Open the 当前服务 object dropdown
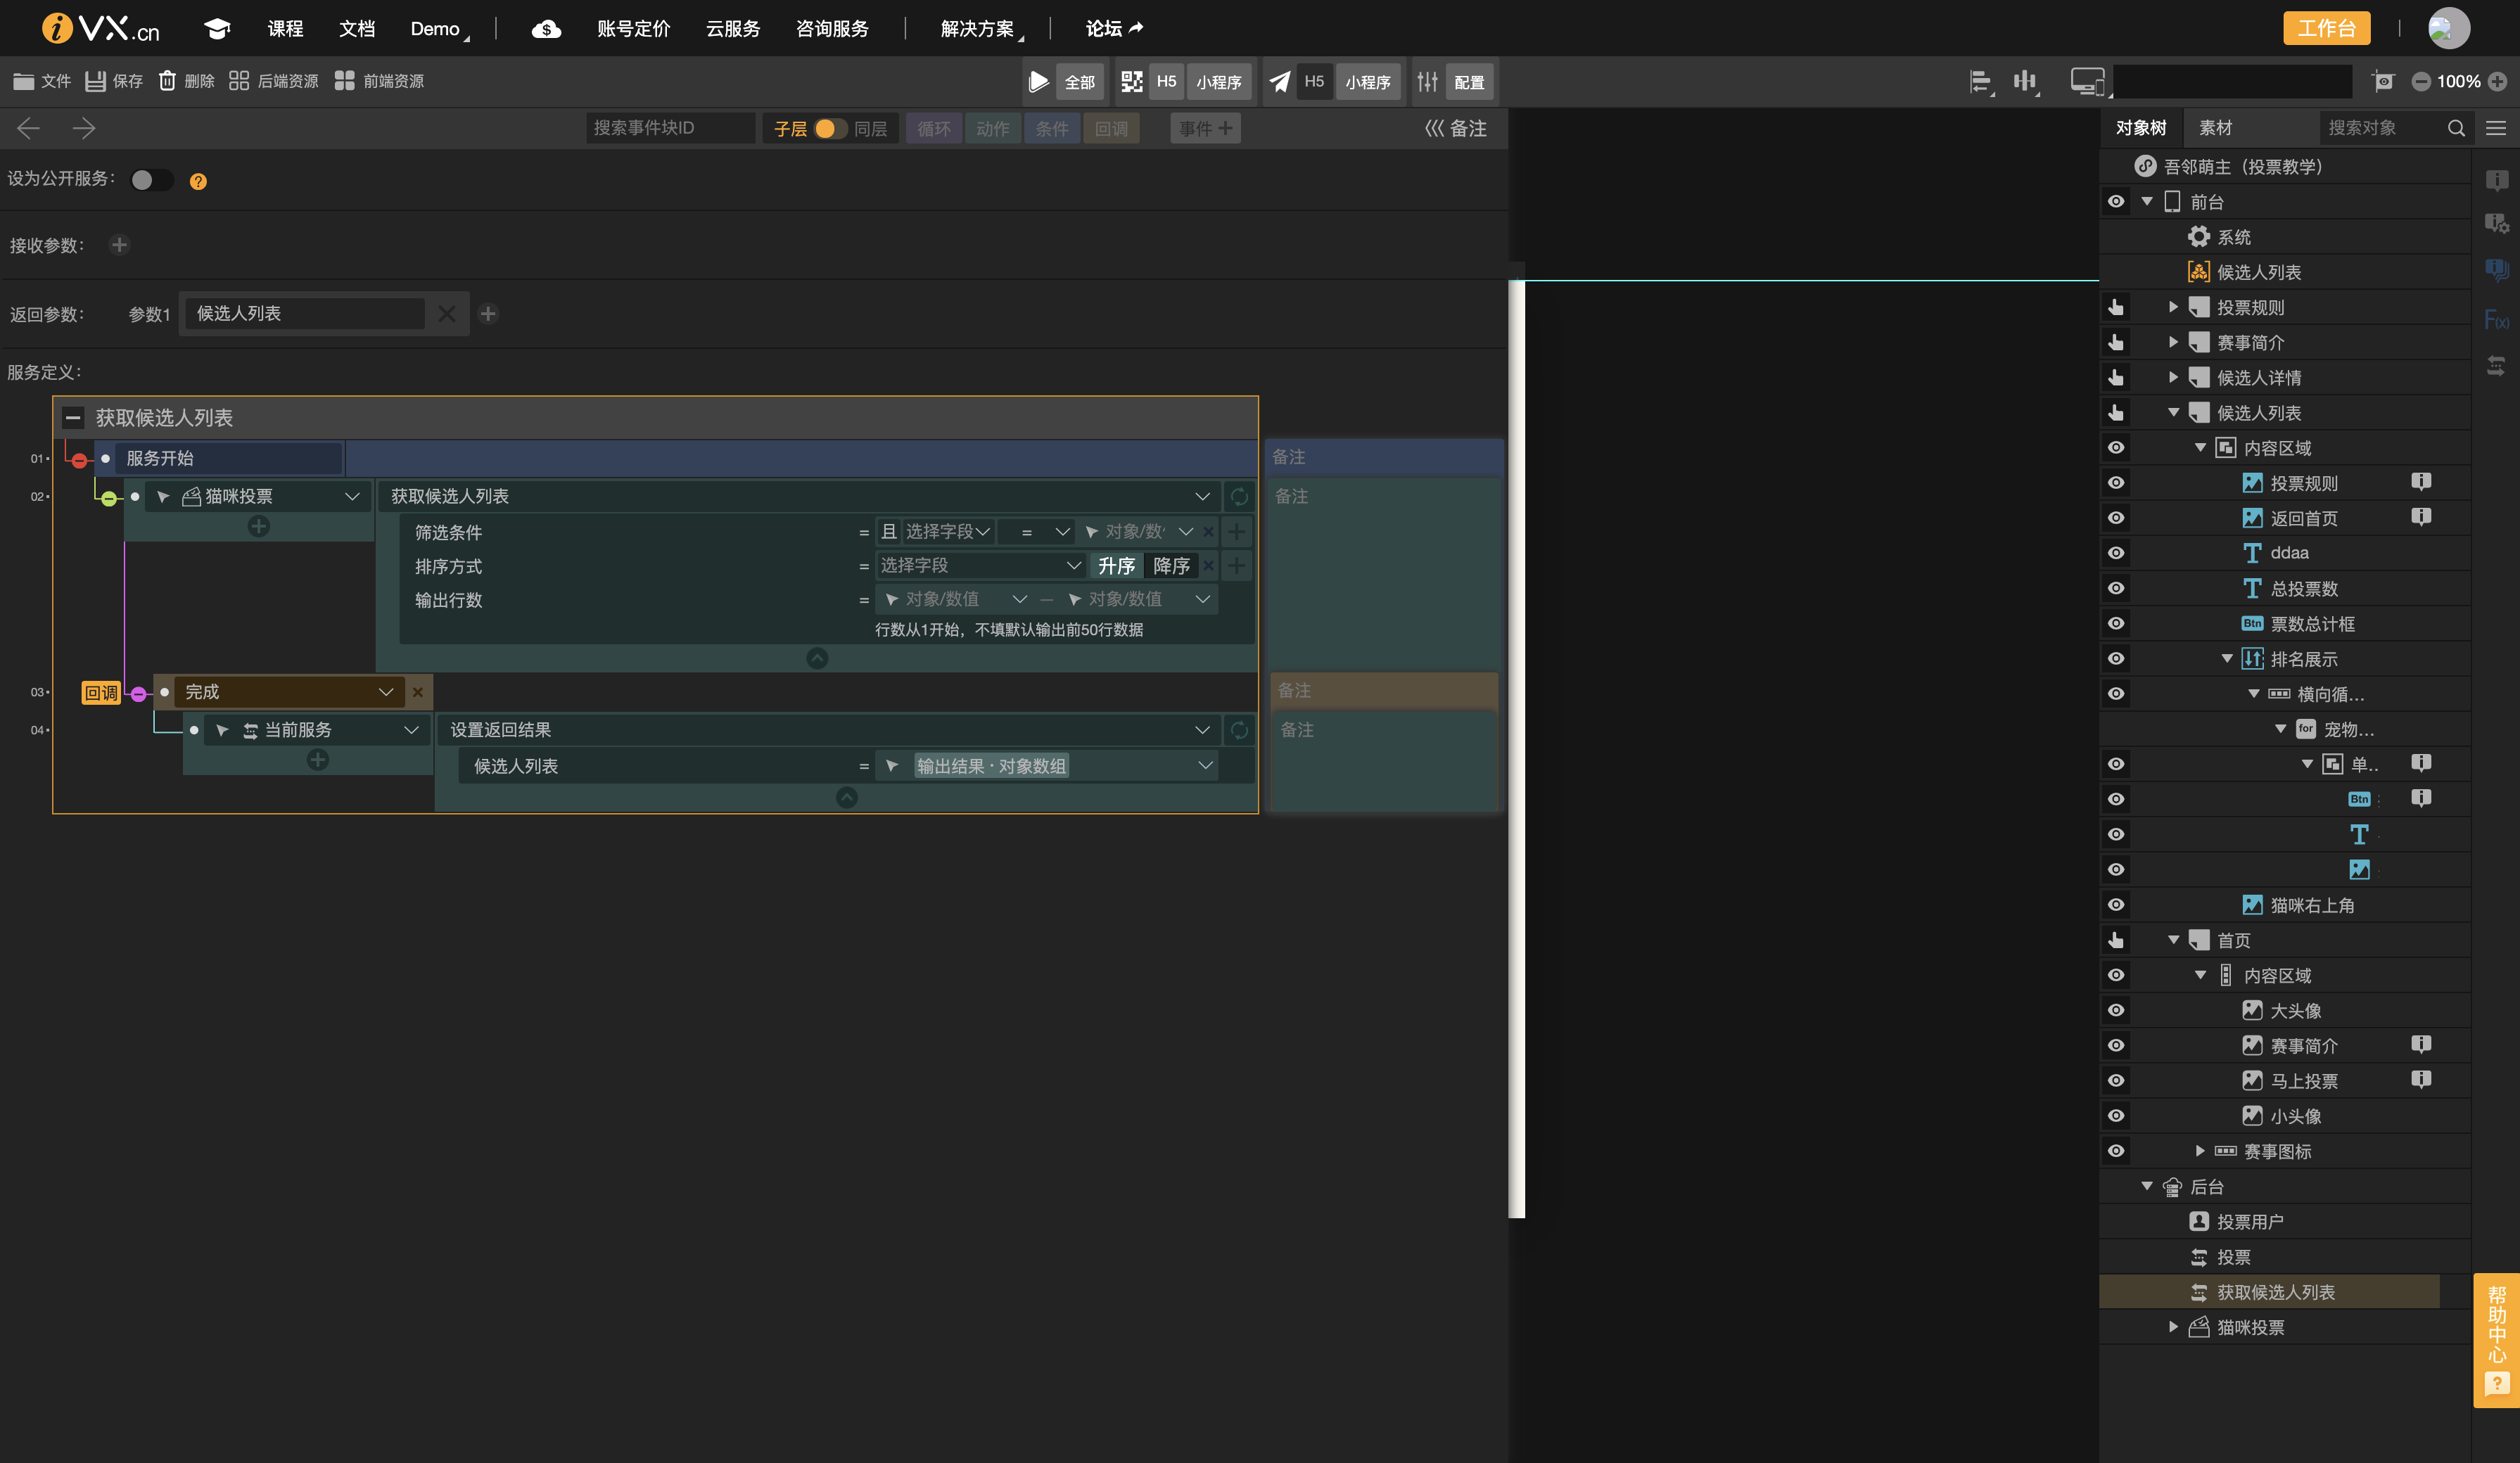Image resolution: width=2520 pixels, height=1463 pixels. coord(410,731)
